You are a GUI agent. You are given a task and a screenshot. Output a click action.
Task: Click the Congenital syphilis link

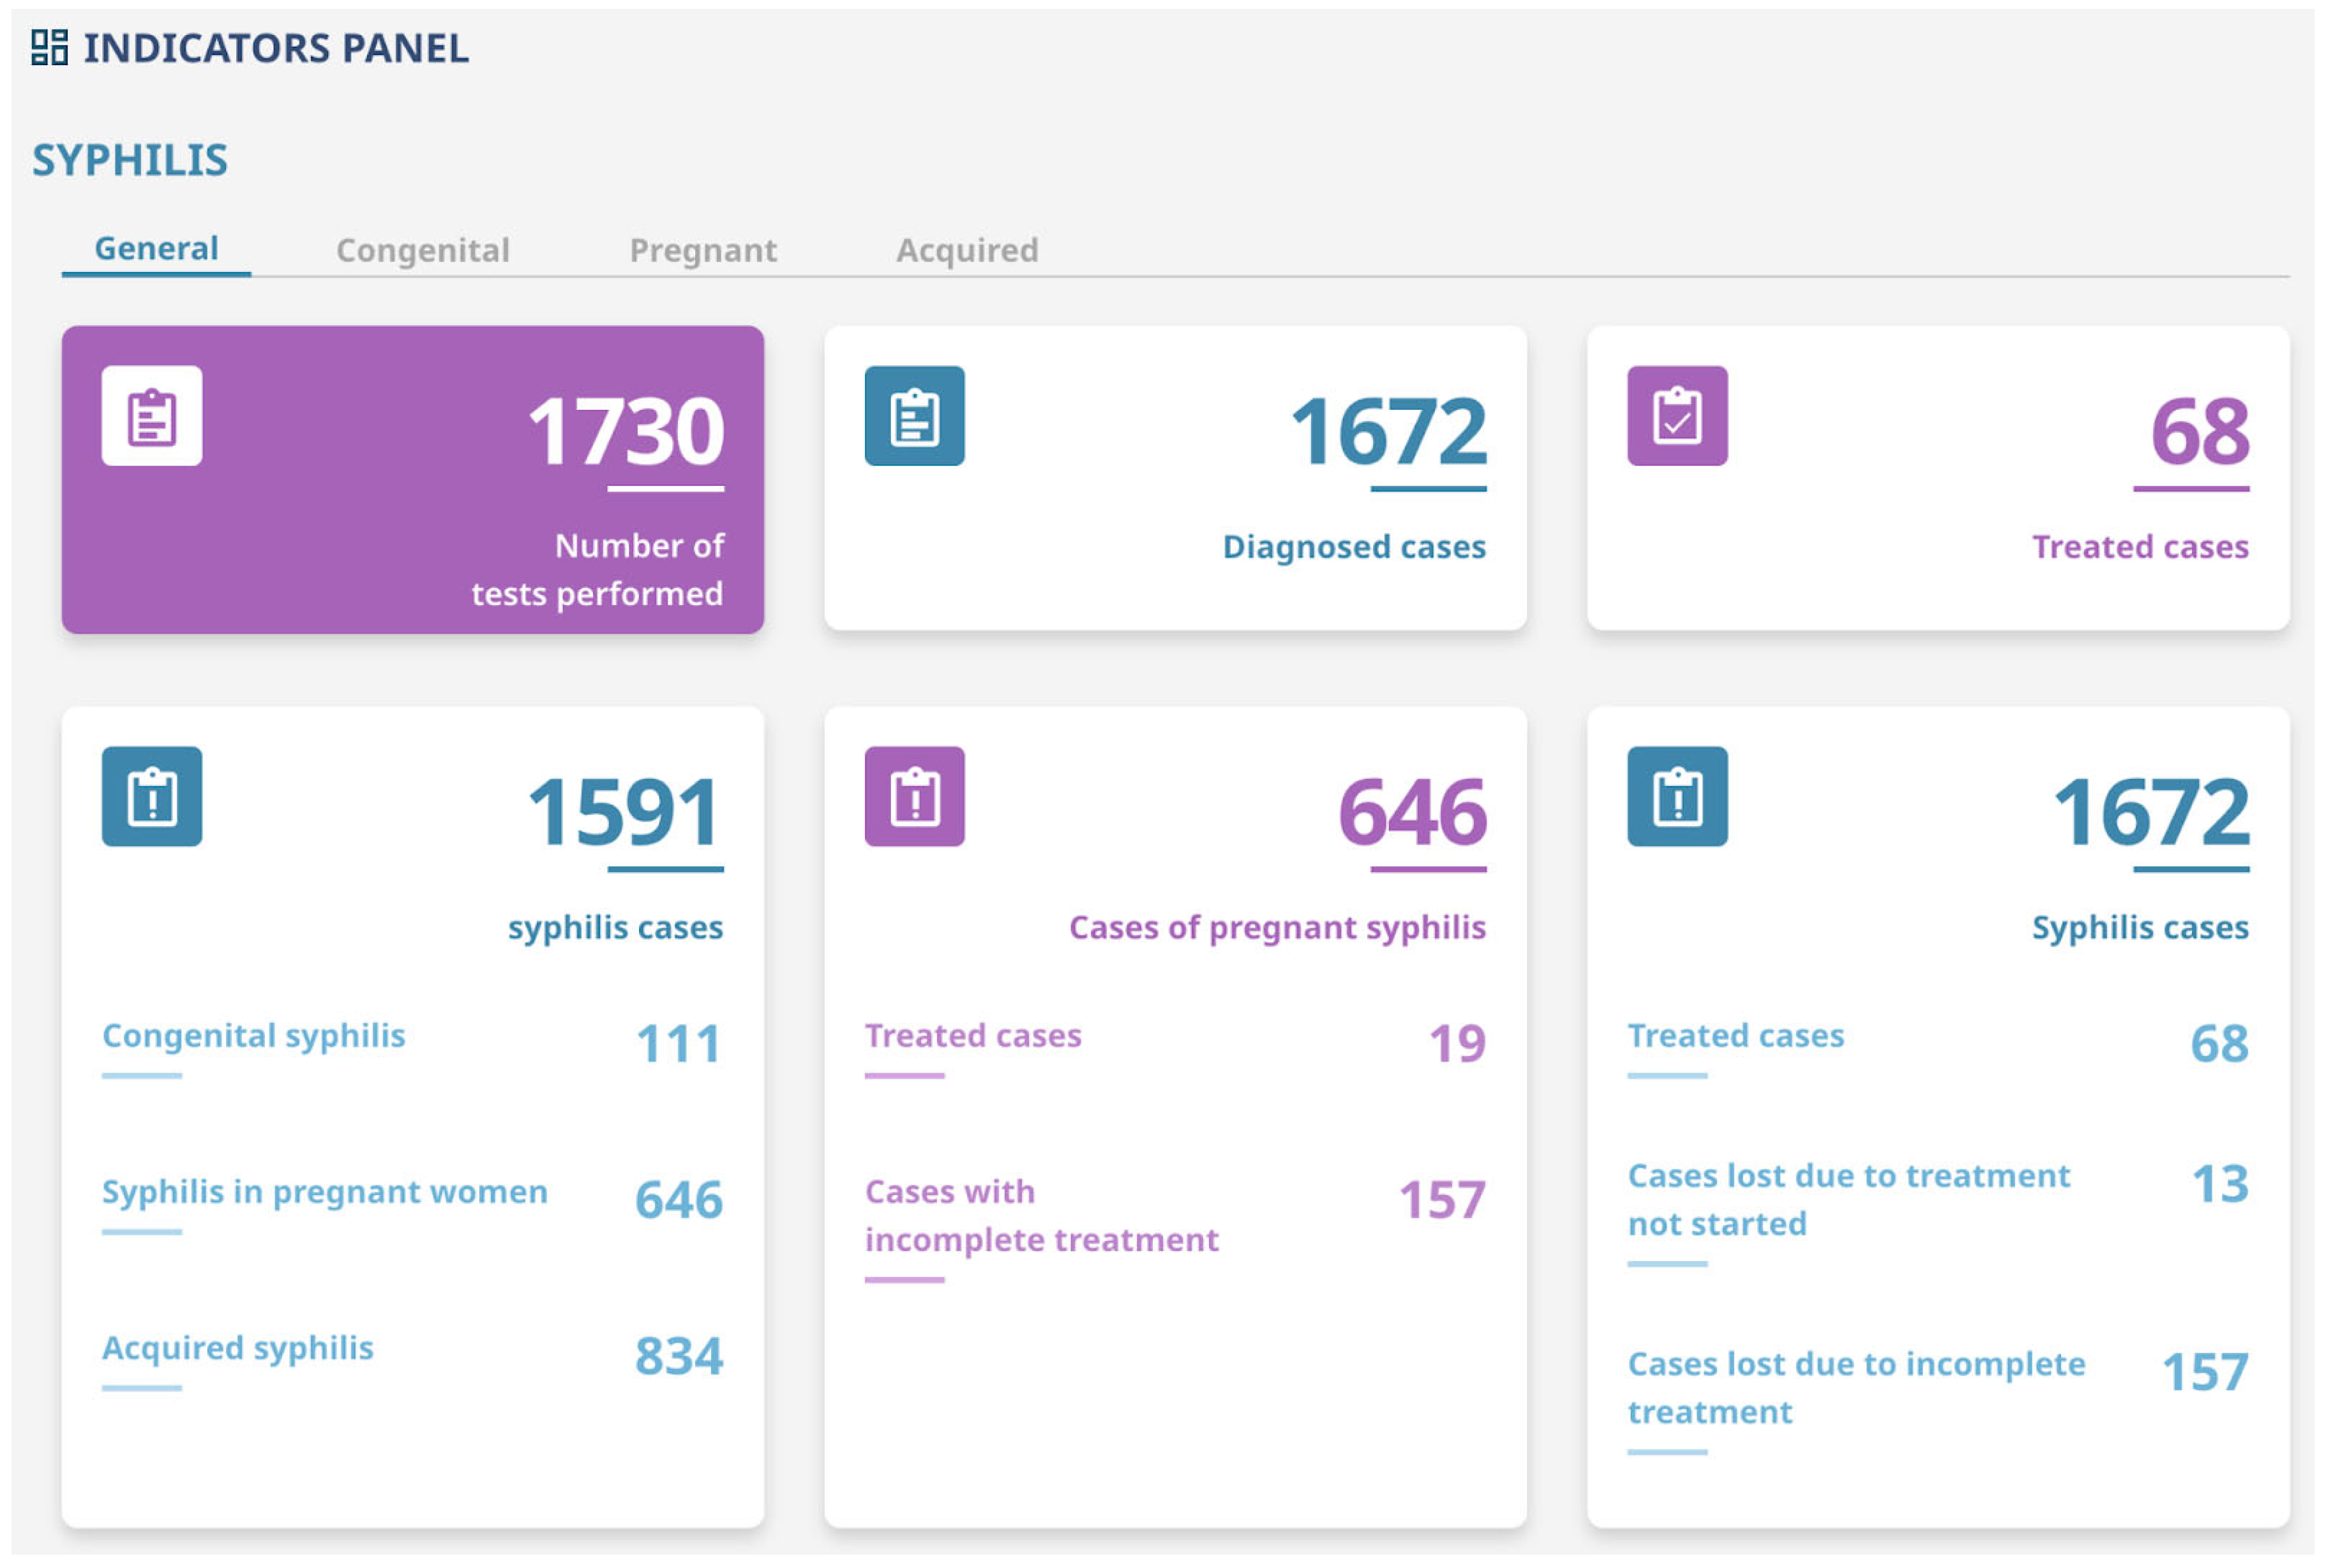[254, 1036]
